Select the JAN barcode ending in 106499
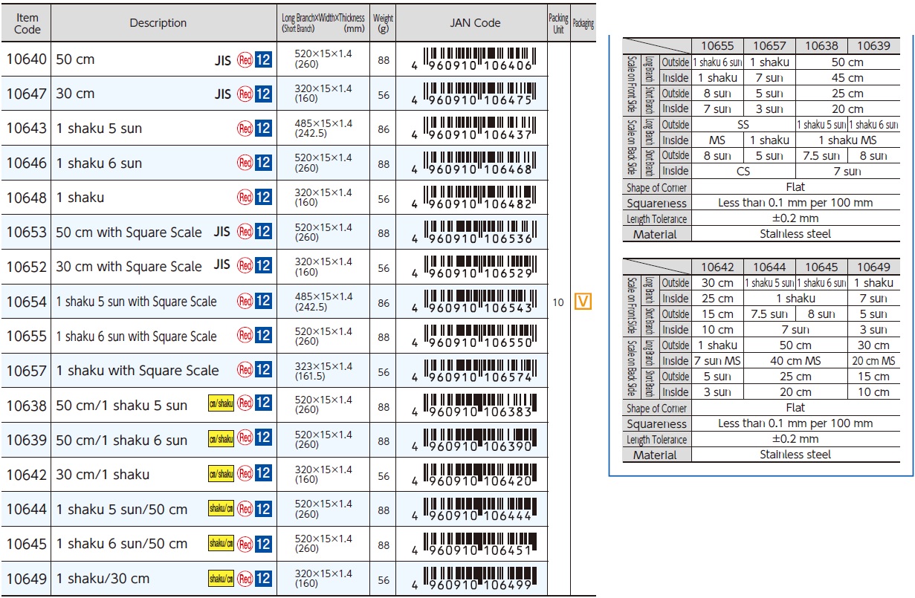The image size is (915, 598). pos(474,579)
